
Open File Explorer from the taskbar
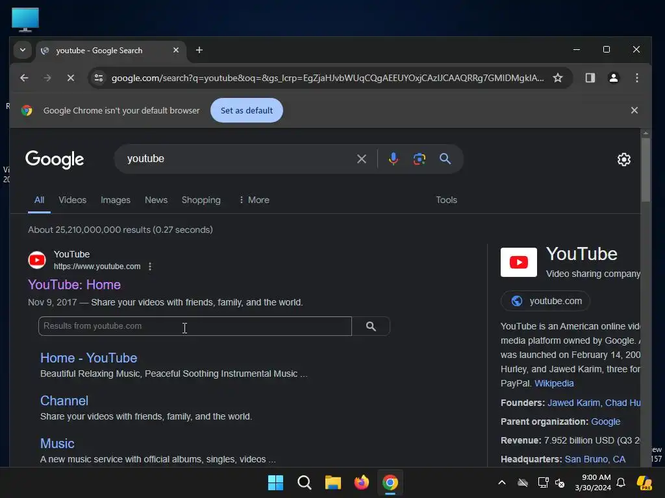[333, 482]
